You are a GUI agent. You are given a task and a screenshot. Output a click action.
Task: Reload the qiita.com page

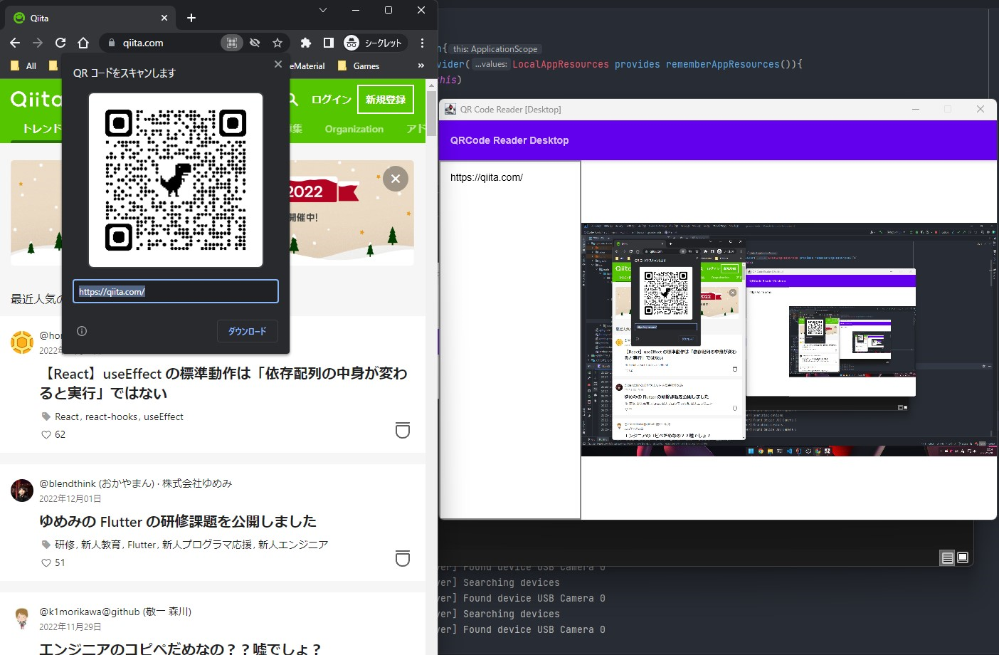coord(60,43)
